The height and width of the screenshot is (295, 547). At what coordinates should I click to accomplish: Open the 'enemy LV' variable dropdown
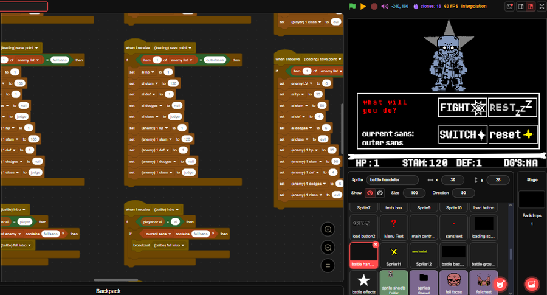pos(301,83)
